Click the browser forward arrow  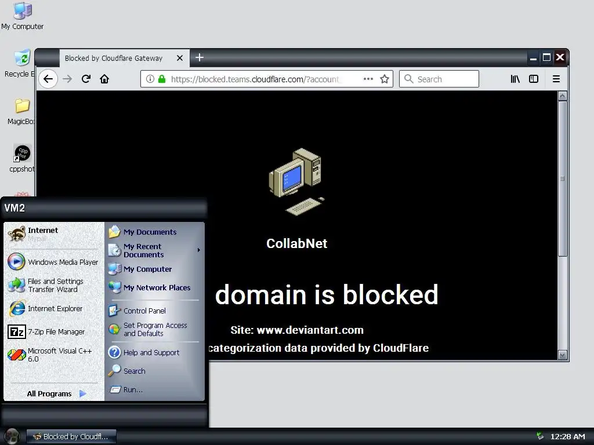click(x=67, y=79)
